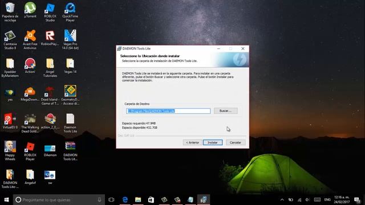The image size is (365, 205).
Task: Select the Happy Wheels desktop icon
Action: point(10,150)
